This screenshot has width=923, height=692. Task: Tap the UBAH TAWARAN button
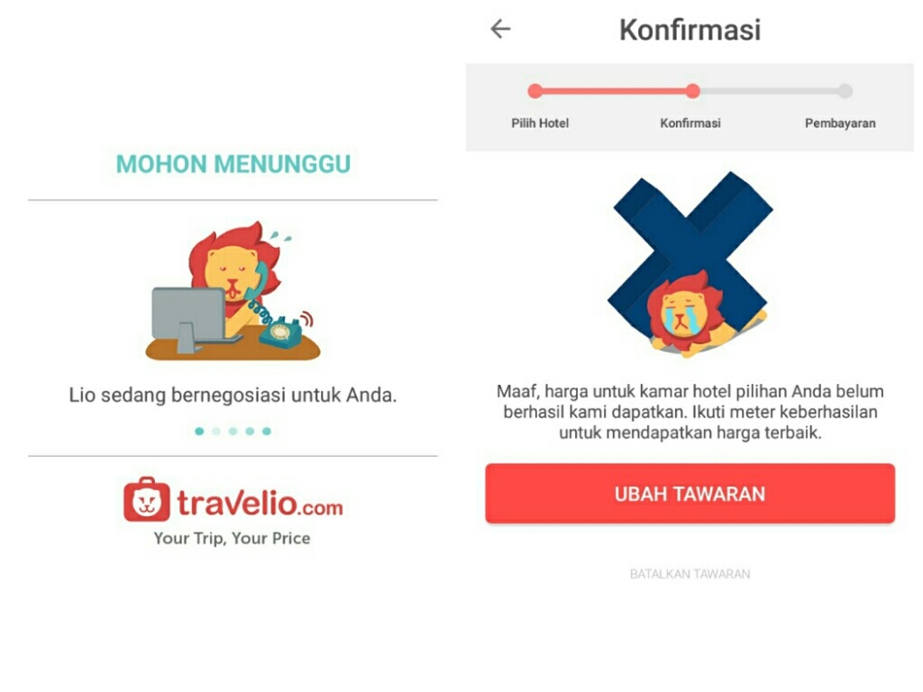(x=690, y=493)
